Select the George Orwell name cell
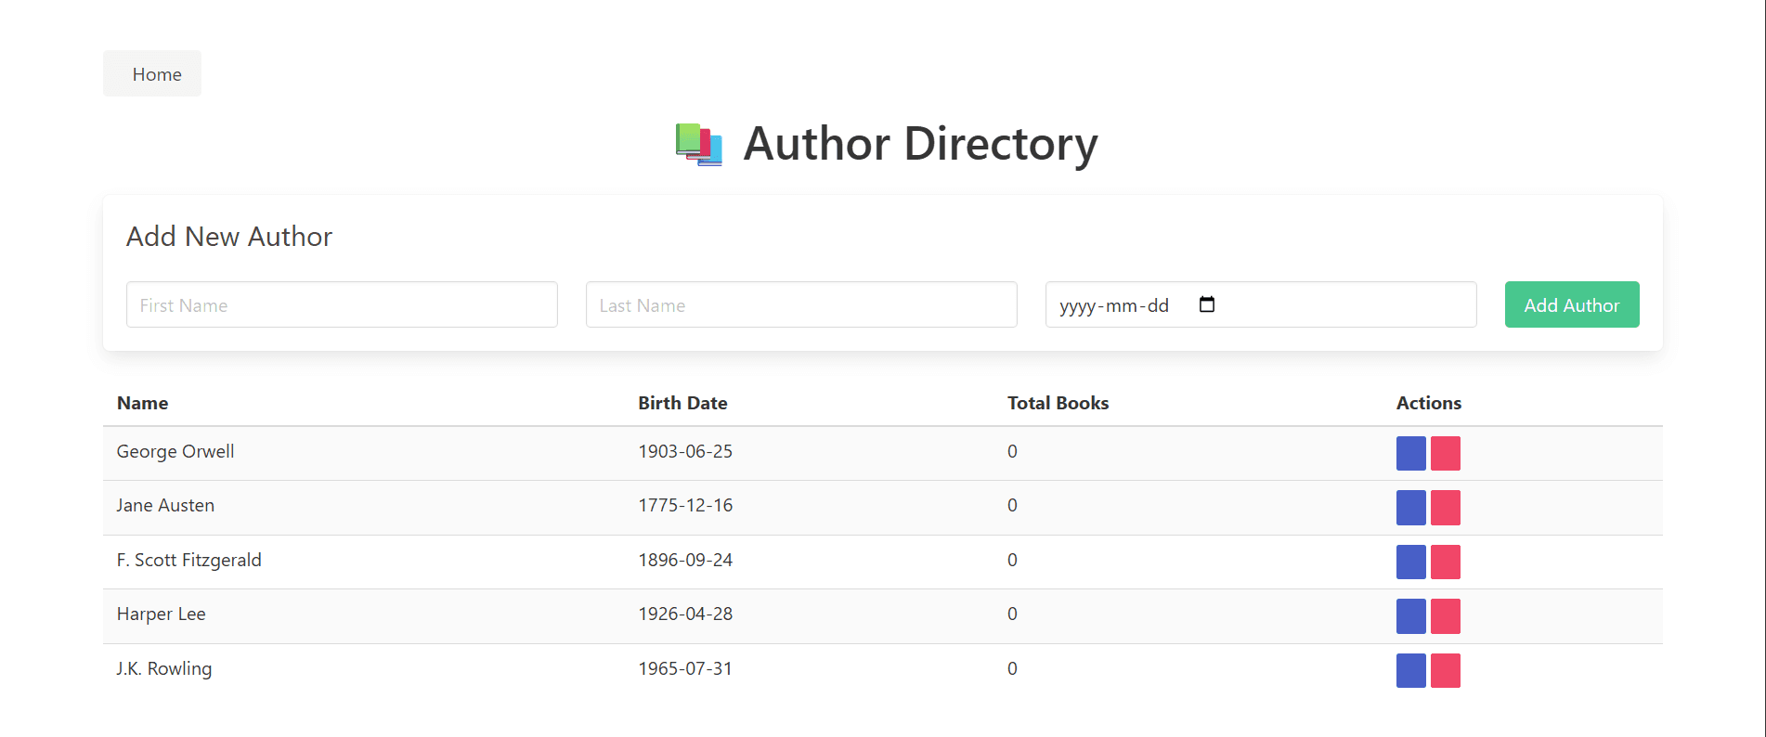 point(175,452)
